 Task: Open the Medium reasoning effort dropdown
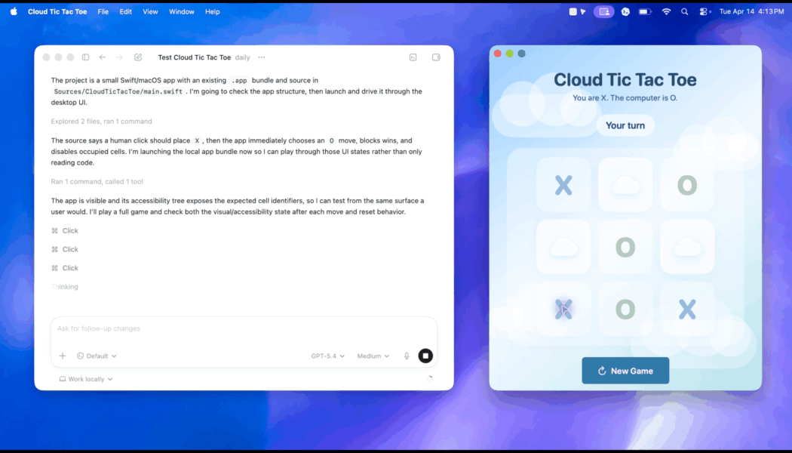pyautogui.click(x=373, y=355)
